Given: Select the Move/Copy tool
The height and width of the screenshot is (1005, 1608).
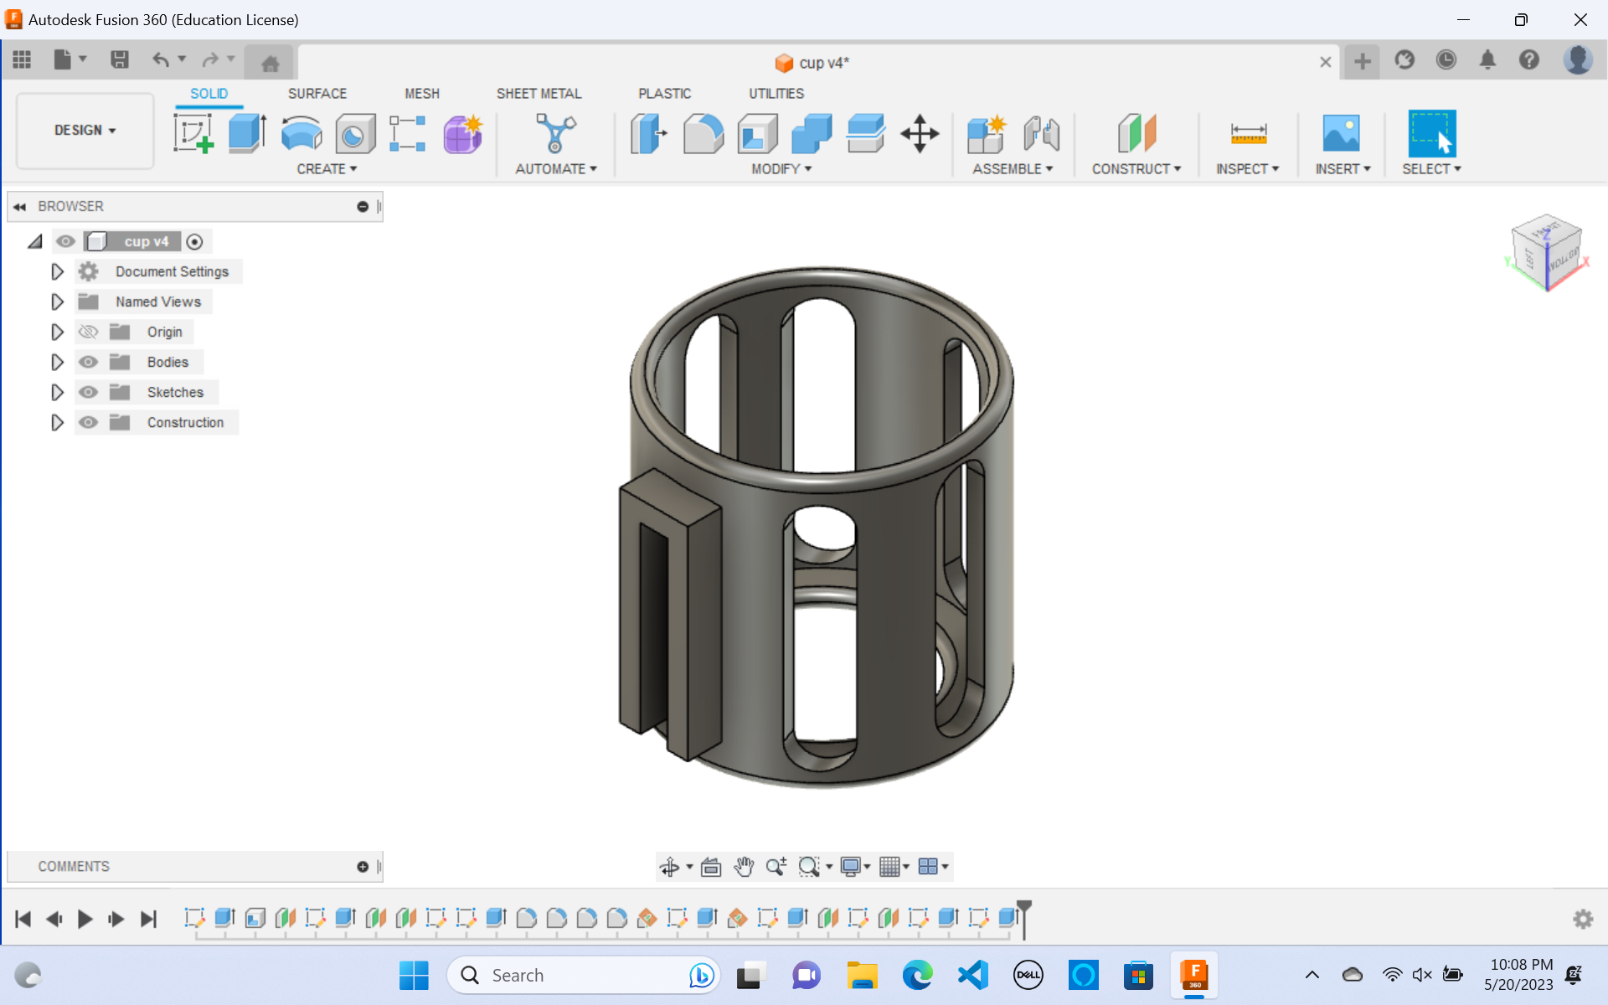Looking at the screenshot, I should 920,134.
